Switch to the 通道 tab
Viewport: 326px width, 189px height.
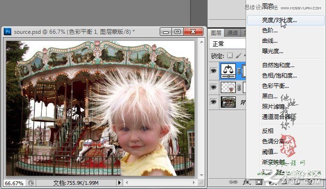point(232,33)
